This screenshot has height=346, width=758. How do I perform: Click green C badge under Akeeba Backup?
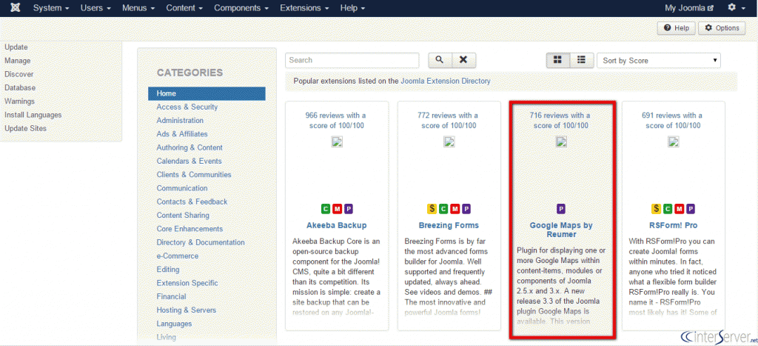coord(326,209)
